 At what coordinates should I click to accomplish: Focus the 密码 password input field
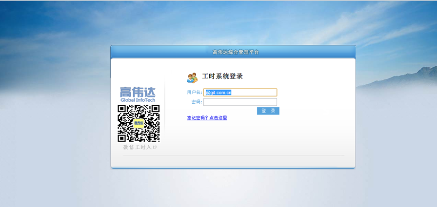[240, 102]
